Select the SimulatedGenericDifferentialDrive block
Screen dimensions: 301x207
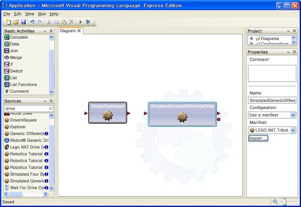[182, 114]
